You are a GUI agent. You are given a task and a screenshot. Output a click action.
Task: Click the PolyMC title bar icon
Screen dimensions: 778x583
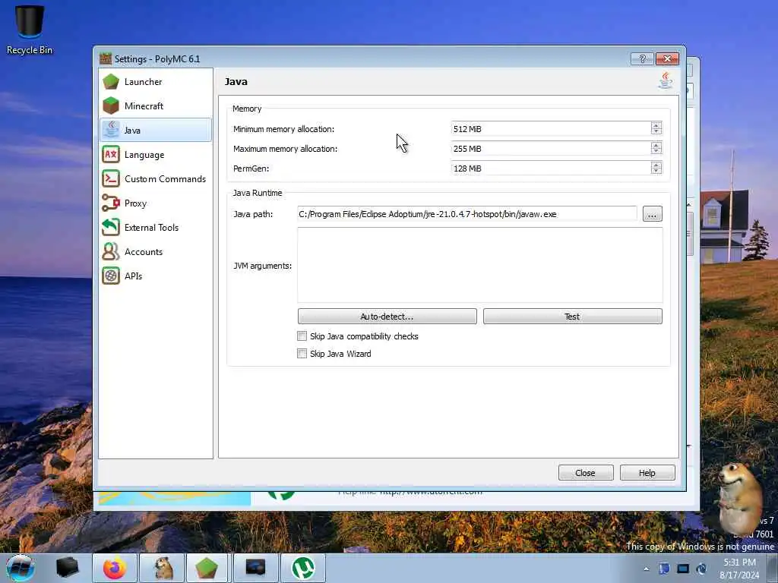[x=105, y=58]
